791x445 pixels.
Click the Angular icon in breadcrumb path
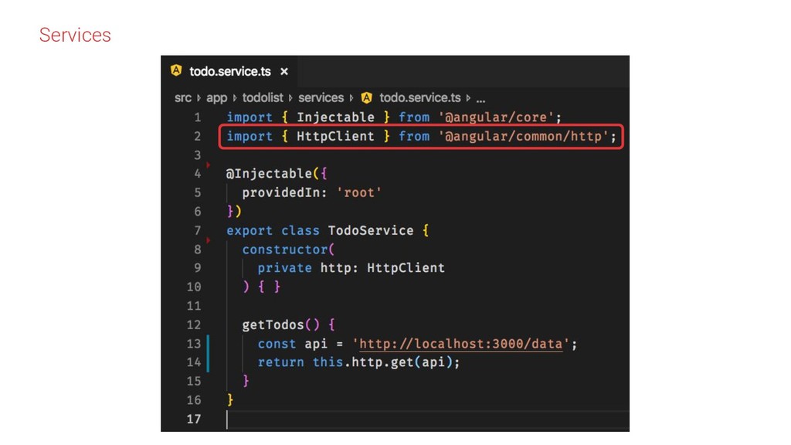pos(367,97)
